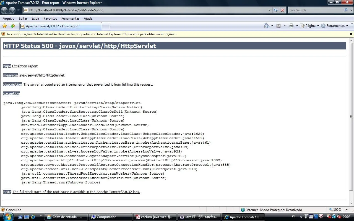
Task: Open the Arquivo menu
Action: [9, 19]
